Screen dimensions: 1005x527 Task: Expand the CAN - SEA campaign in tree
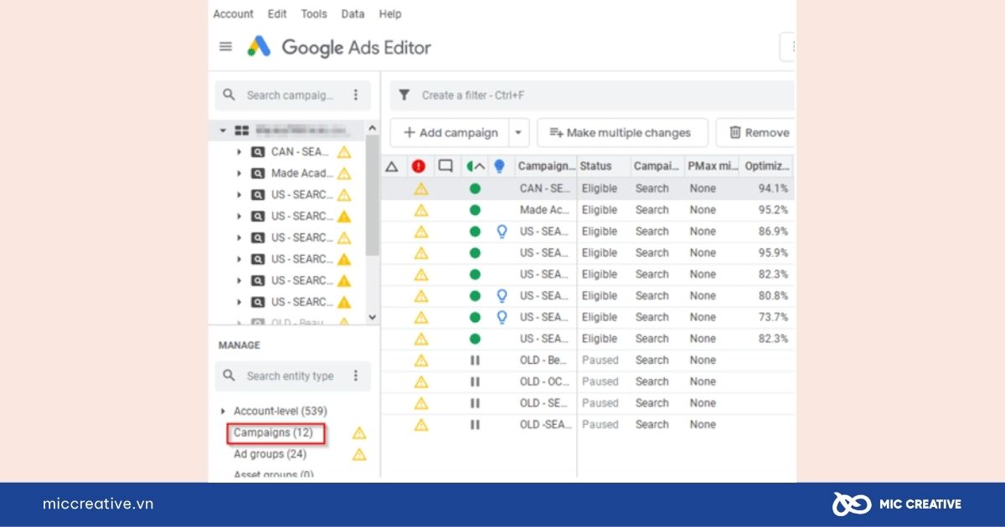point(239,152)
